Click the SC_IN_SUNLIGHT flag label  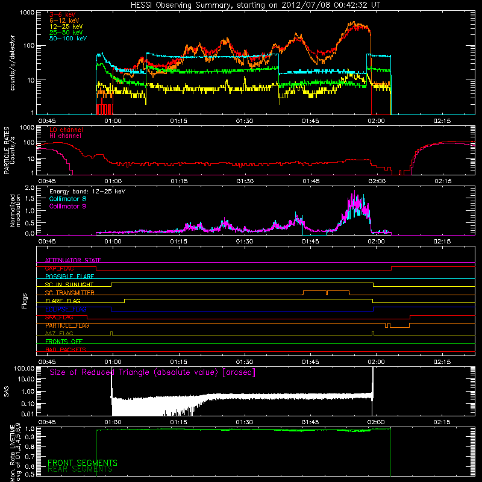(x=69, y=284)
